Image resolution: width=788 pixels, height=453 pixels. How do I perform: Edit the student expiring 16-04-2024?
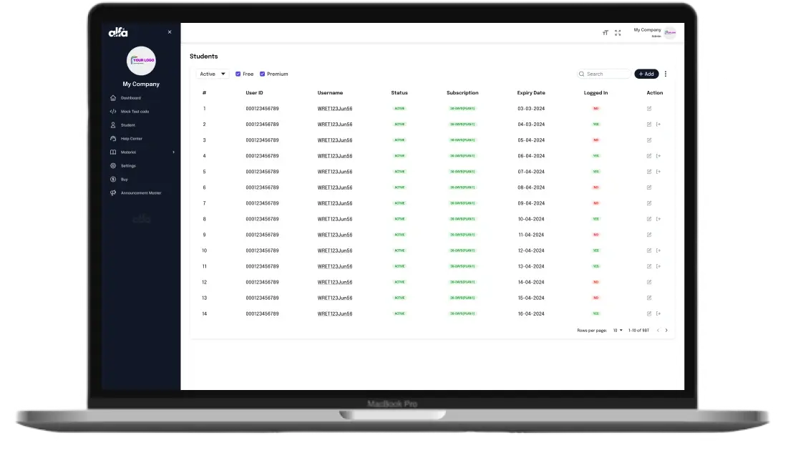[648, 313]
